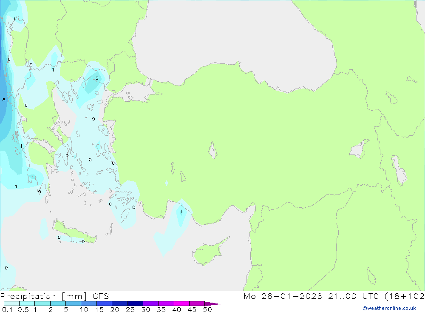Click the legend label '45'
This screenshot has height=312, width=425.
(192, 309)
